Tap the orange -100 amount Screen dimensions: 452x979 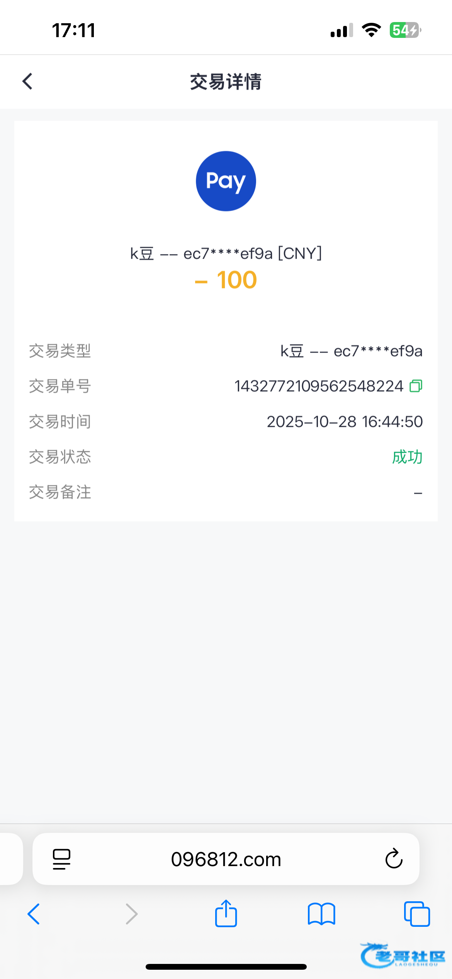click(x=226, y=280)
